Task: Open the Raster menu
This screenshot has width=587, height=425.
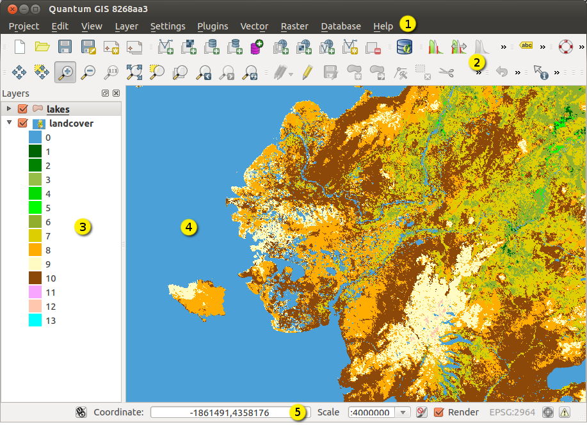Action: [x=294, y=26]
